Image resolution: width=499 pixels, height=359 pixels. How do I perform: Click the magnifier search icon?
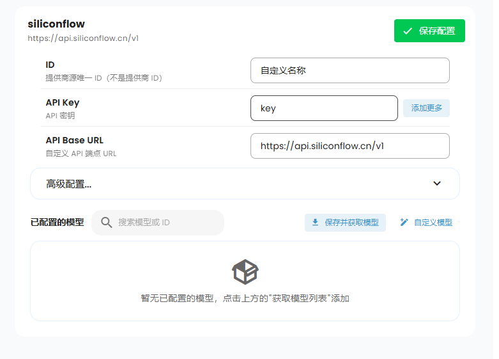[x=106, y=222]
